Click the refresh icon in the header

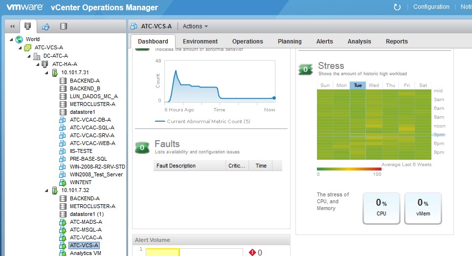[397, 7]
